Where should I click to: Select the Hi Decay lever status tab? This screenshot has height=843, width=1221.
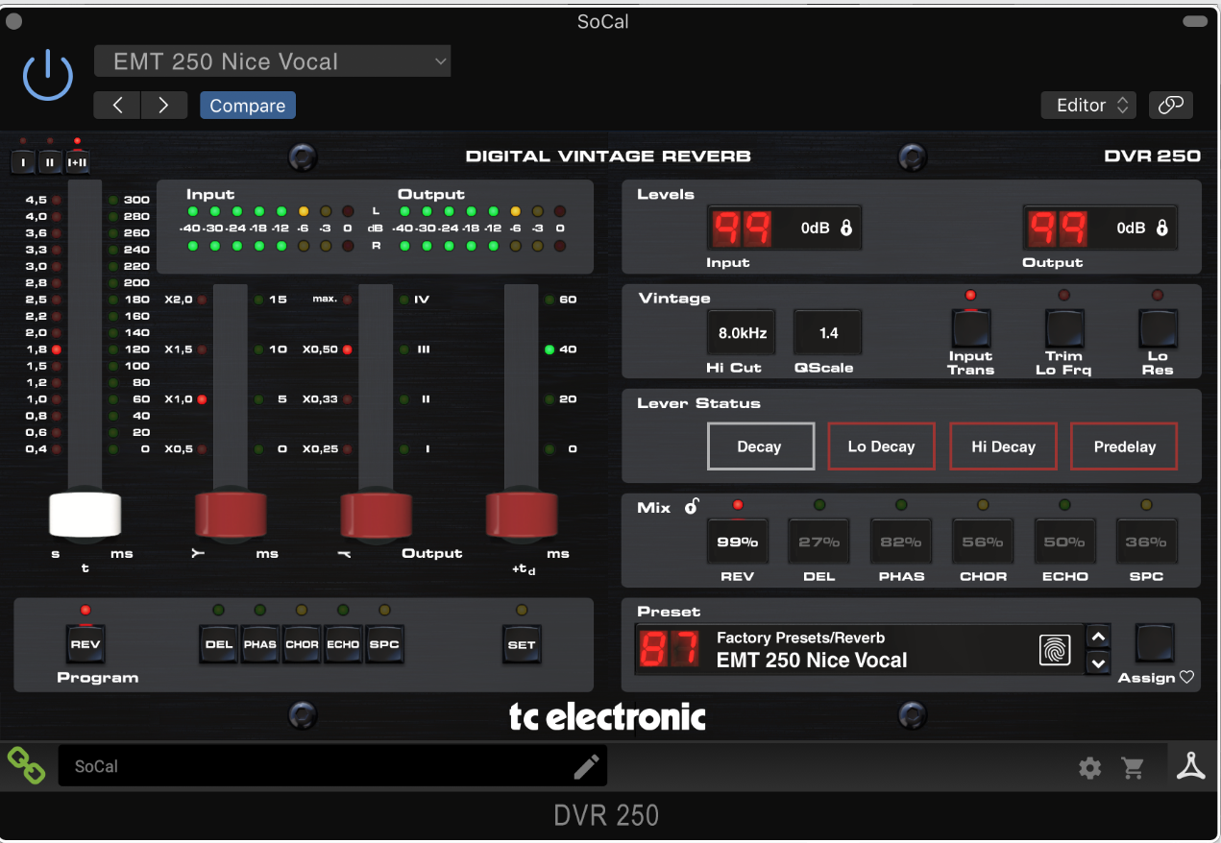click(1003, 446)
